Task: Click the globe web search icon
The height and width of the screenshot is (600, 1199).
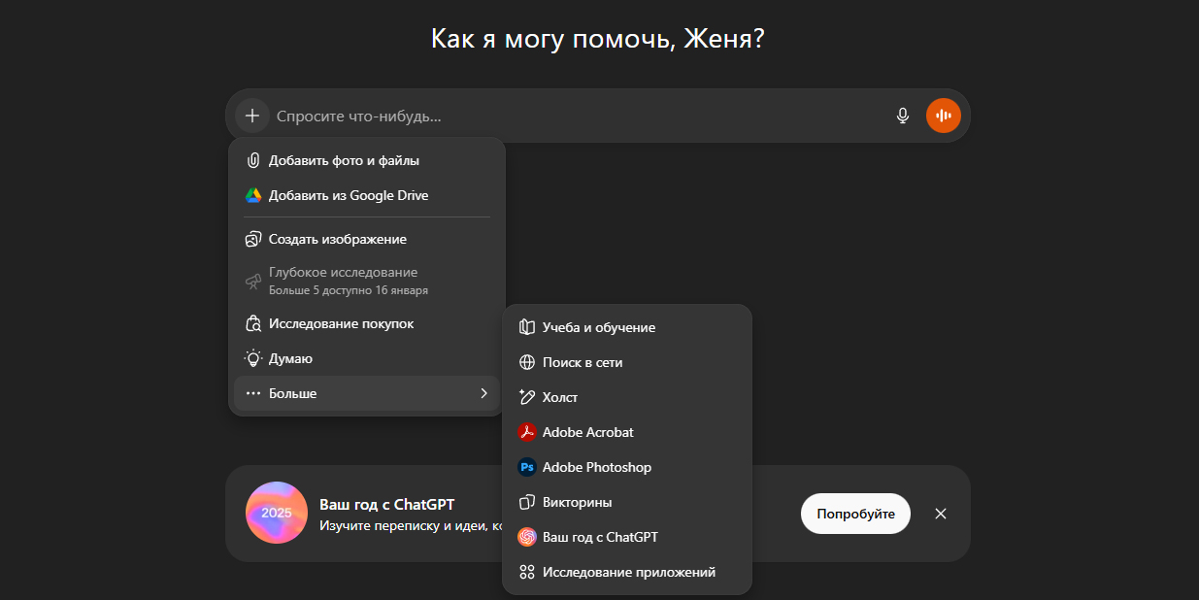Action: (x=527, y=362)
